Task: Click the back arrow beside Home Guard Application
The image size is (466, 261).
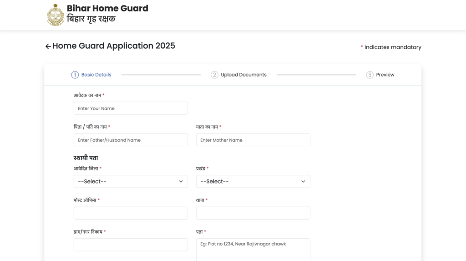Action: 48,46
